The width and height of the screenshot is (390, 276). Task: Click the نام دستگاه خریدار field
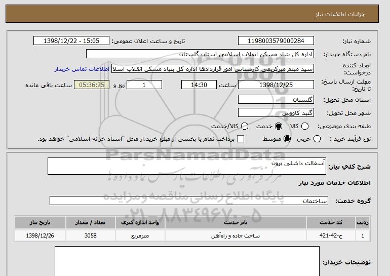[x=200, y=54]
